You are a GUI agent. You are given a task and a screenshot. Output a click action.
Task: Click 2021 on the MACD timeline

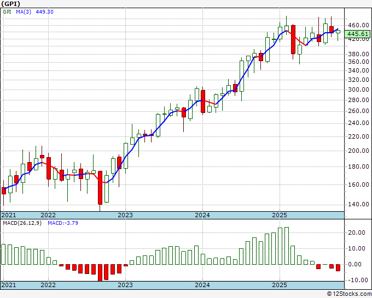pos(9,285)
